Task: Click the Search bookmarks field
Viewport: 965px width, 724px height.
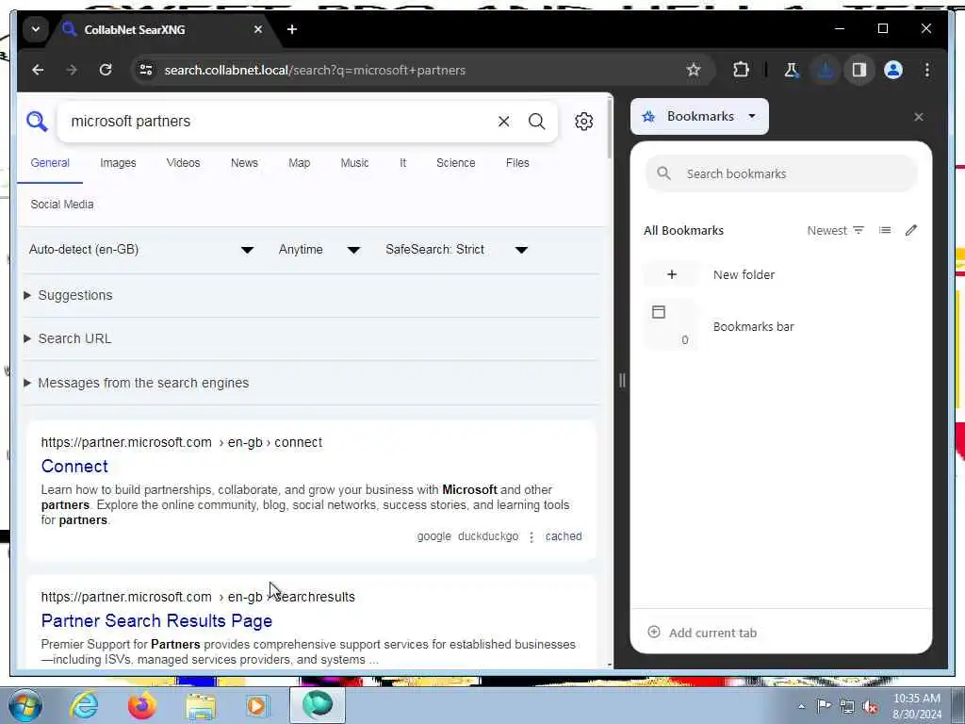Action: coord(781,173)
